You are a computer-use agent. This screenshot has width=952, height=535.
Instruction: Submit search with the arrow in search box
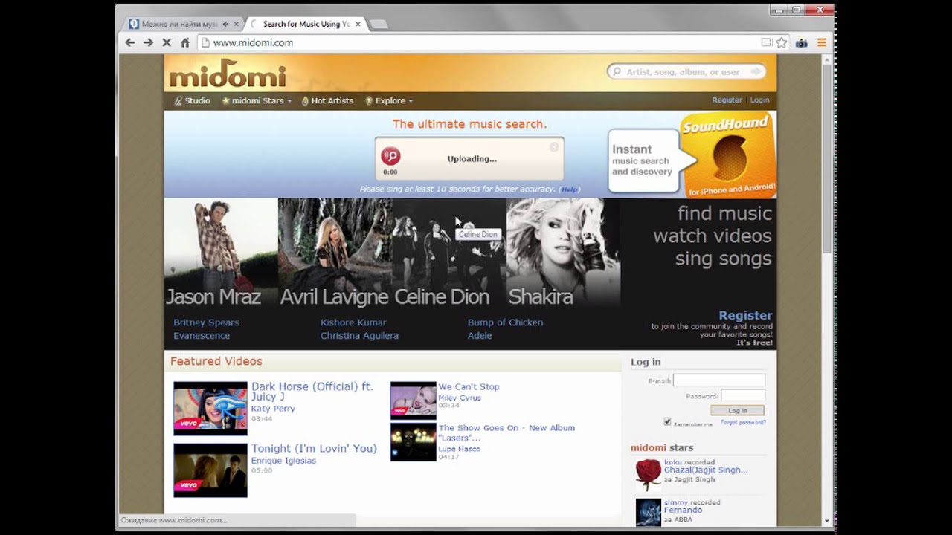coord(756,72)
